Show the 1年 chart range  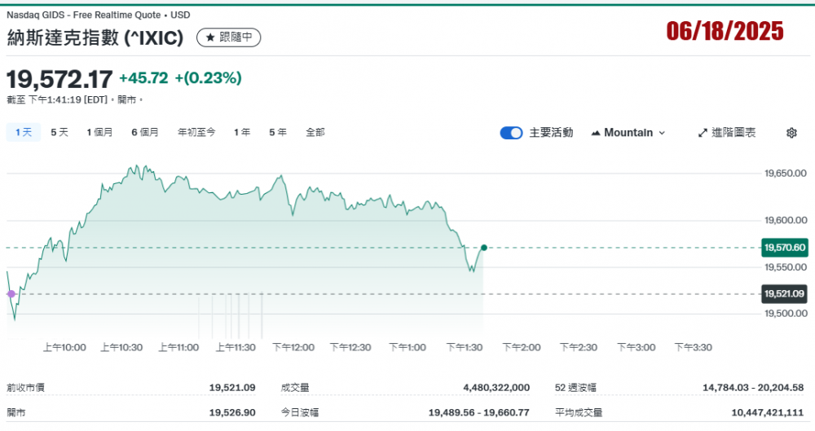coord(242,132)
